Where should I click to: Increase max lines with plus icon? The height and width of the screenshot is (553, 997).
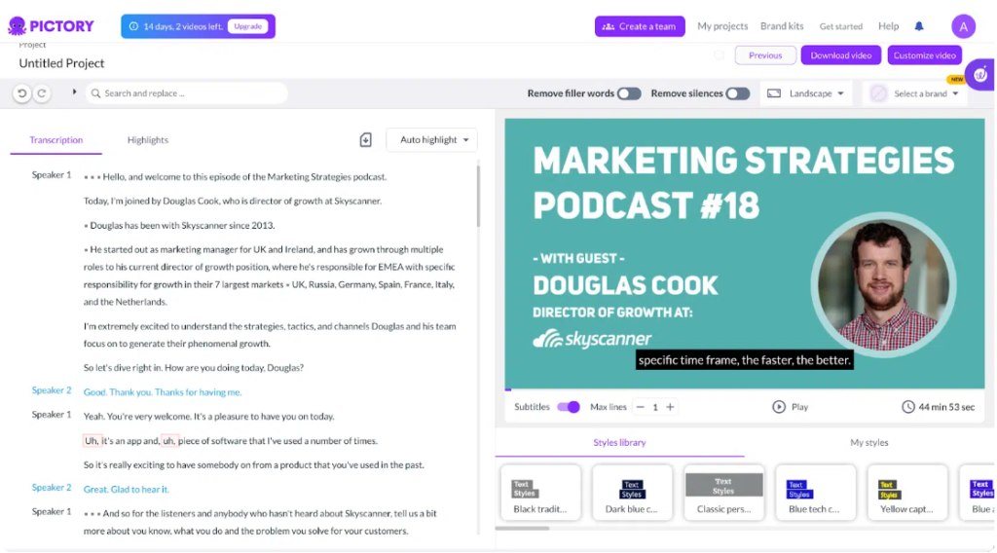(x=671, y=407)
